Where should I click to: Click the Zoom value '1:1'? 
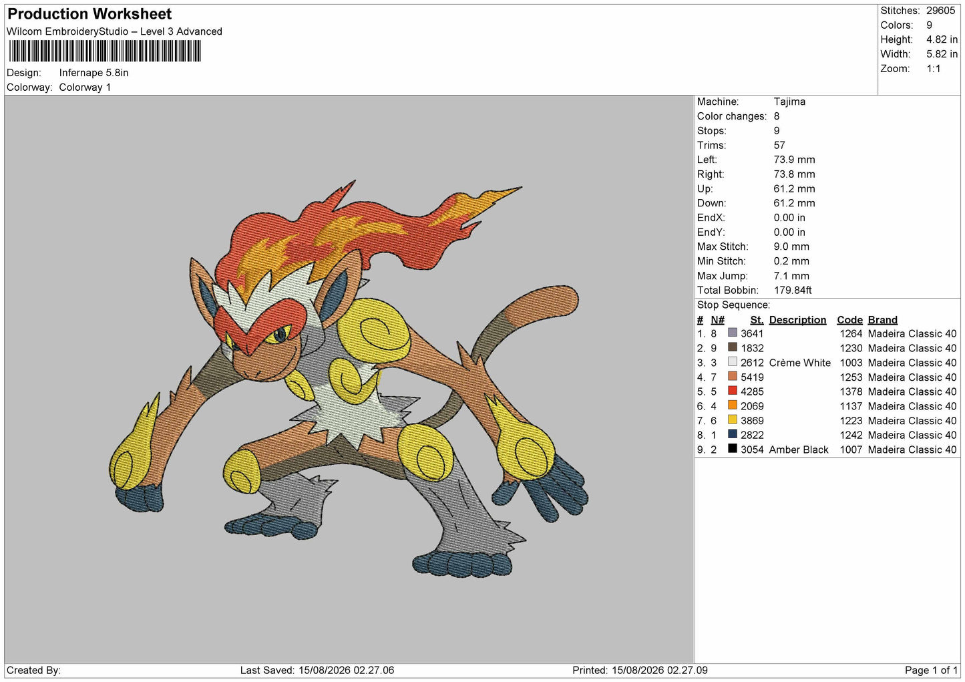tap(933, 69)
